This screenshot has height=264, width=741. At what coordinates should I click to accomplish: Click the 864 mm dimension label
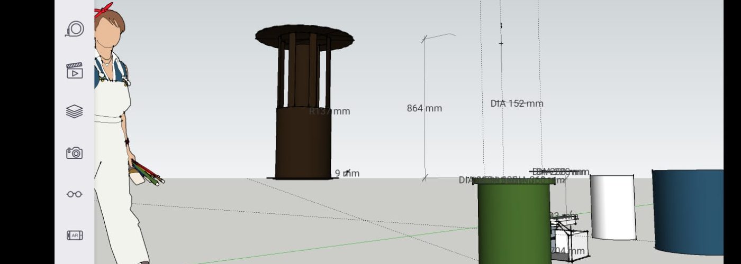[424, 108]
